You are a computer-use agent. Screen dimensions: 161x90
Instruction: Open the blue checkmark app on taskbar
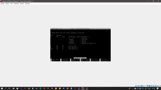coord(36,88)
